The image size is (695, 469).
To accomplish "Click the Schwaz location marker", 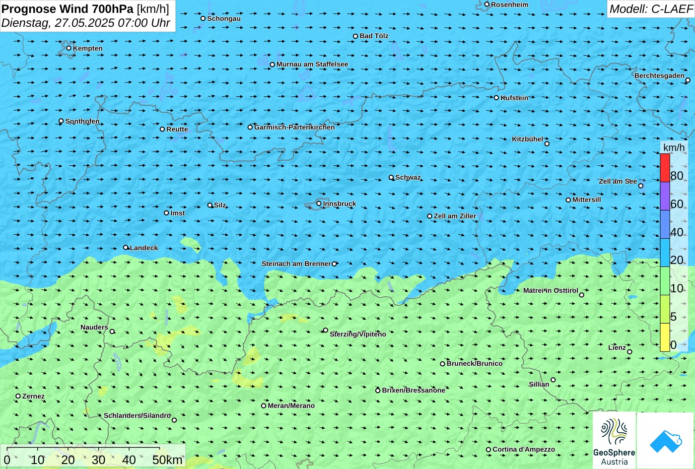I will pos(391,177).
